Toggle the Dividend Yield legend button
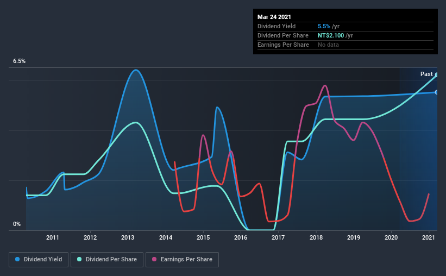Viewport: 446px width, 276px height. [x=39, y=260]
